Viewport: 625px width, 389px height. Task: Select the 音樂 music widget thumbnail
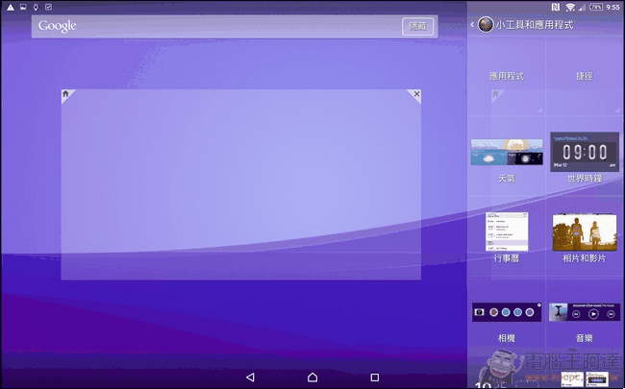[x=585, y=312]
